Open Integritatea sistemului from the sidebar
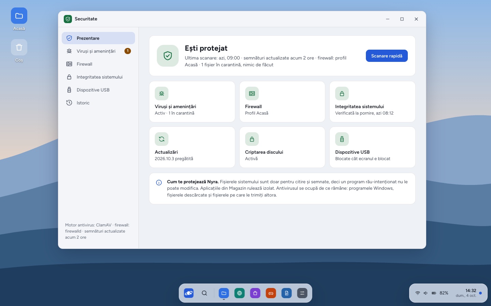Image resolution: width=491 pixels, height=306 pixels. click(98, 77)
